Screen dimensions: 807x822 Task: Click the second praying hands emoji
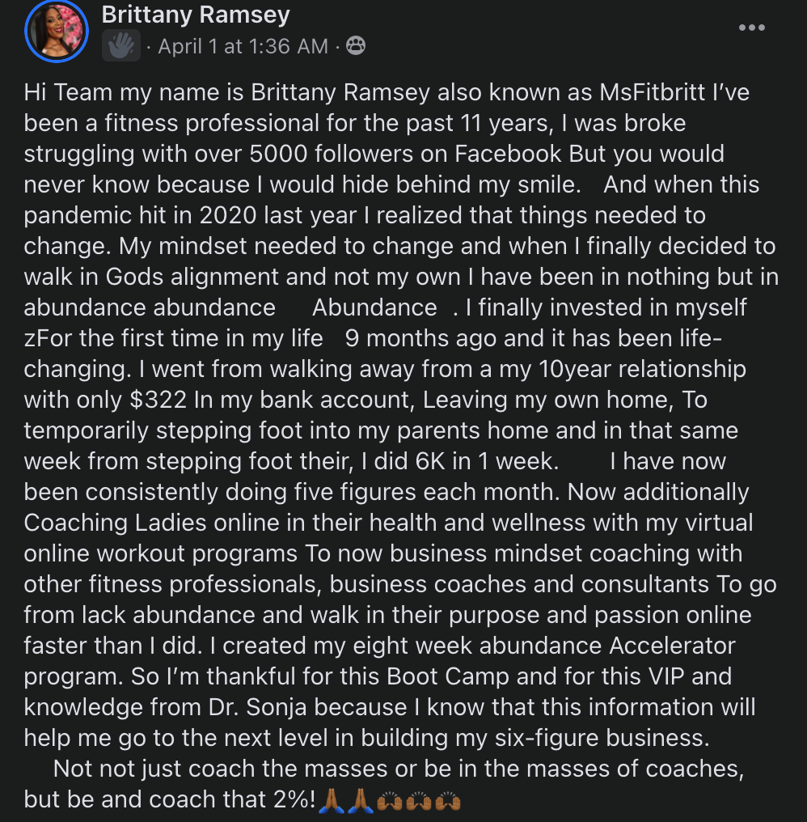[360, 801]
